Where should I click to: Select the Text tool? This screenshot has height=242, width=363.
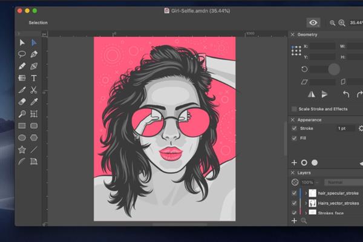pyautogui.click(x=34, y=78)
